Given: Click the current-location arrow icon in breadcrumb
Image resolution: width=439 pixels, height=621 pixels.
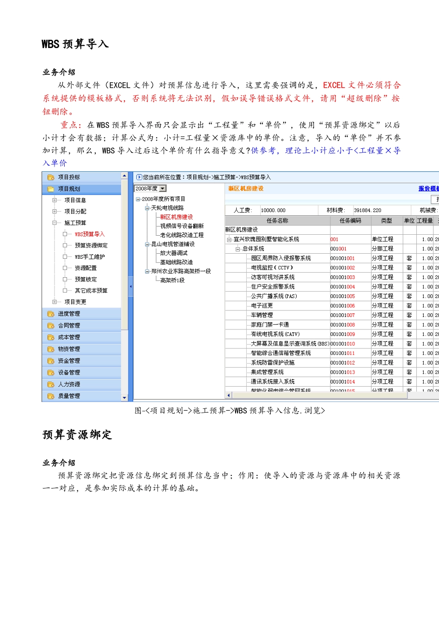Looking at the screenshot, I should tap(139, 177).
